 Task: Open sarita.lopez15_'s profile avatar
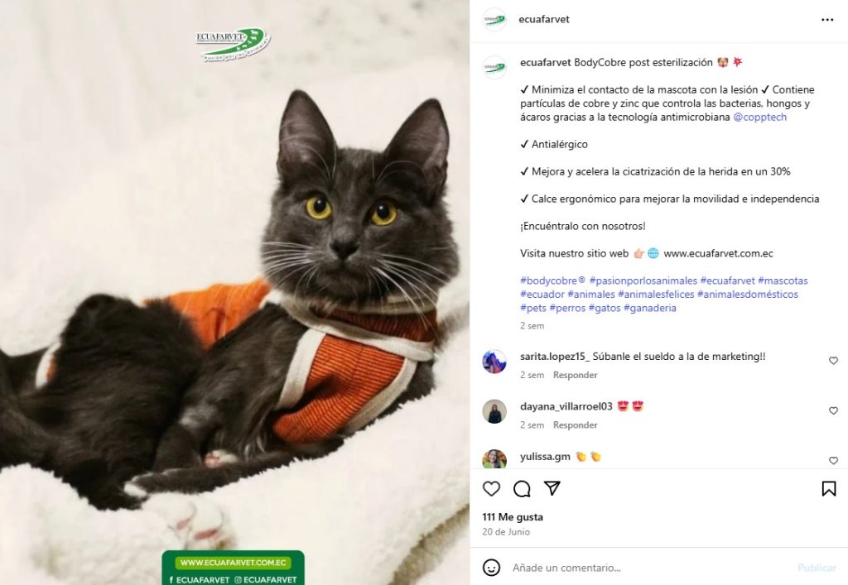(494, 362)
